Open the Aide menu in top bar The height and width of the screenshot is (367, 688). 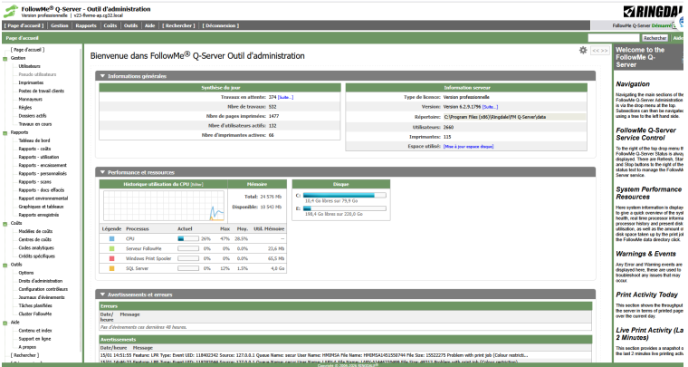tap(150, 25)
